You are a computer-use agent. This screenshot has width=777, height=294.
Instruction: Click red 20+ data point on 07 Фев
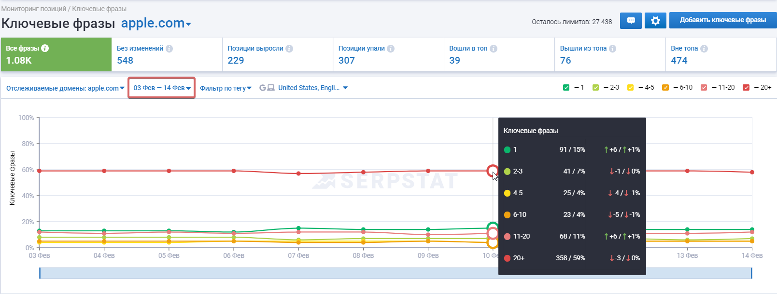298,174
